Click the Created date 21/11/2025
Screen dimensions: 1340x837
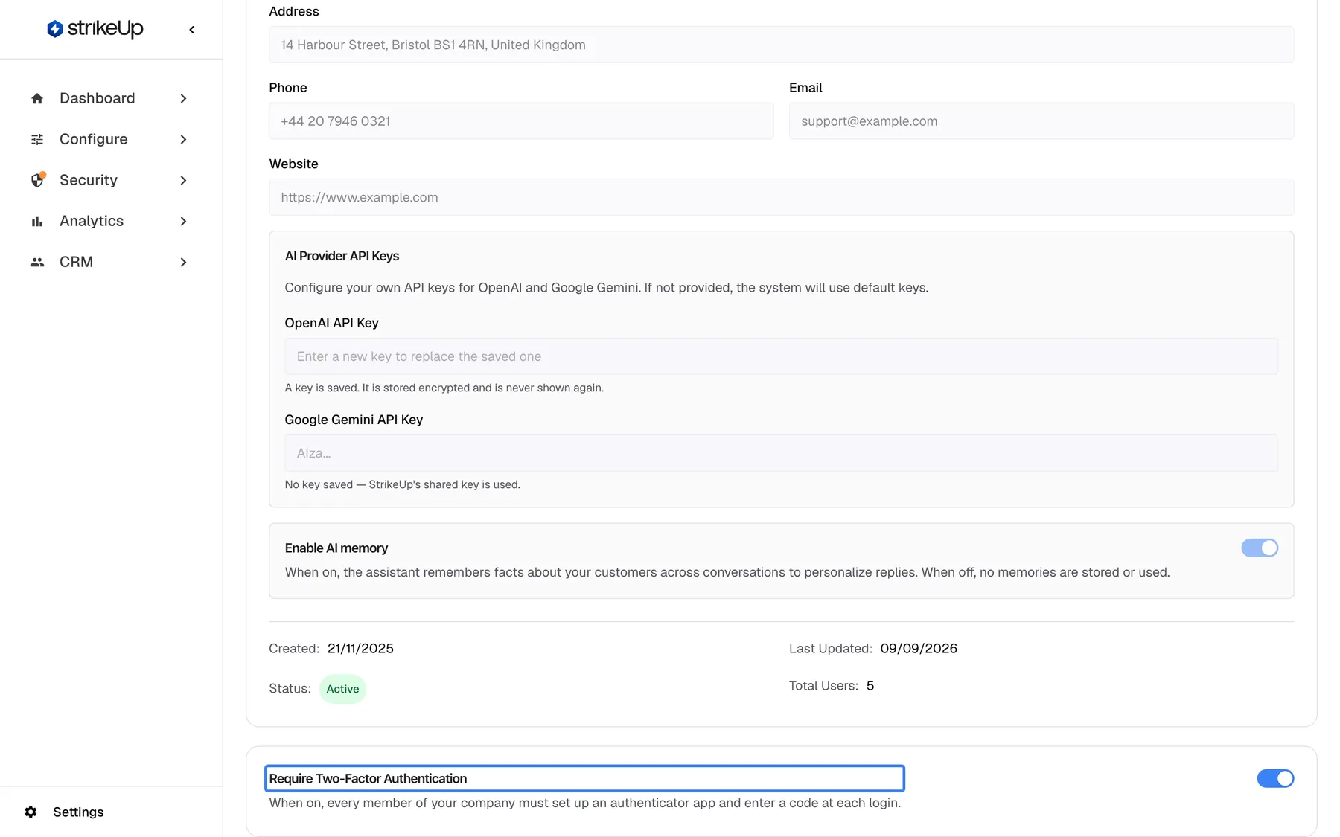[x=360, y=648]
